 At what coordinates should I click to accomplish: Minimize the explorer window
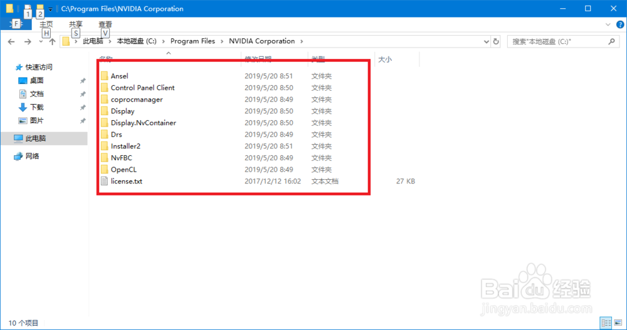(562, 8)
